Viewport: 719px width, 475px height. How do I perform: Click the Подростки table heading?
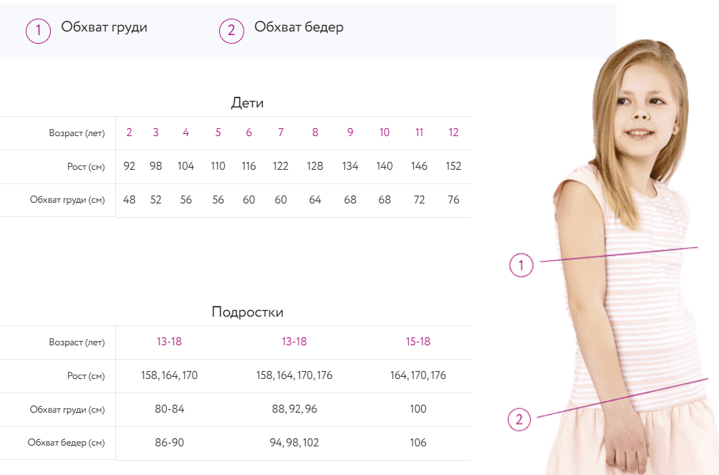[247, 312]
